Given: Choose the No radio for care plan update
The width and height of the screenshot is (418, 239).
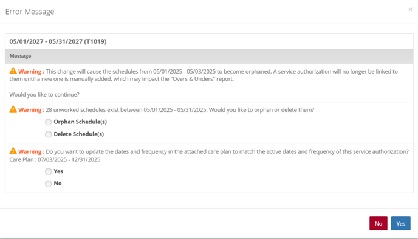Looking at the screenshot, I should [x=48, y=184].
